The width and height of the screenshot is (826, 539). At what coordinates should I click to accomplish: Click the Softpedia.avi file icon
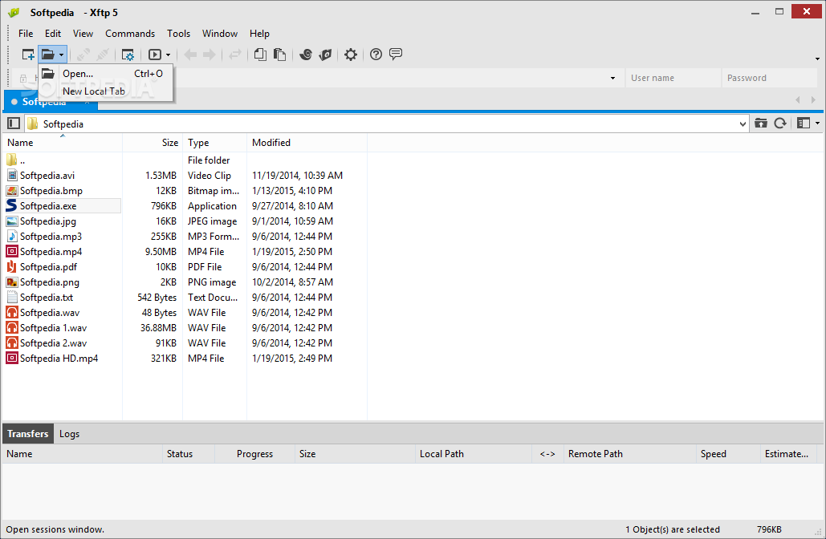[x=11, y=176]
